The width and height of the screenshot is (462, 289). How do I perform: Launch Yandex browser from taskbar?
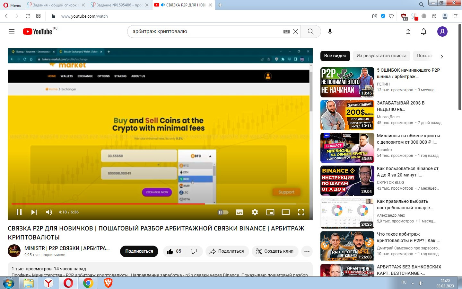[x=48, y=283]
